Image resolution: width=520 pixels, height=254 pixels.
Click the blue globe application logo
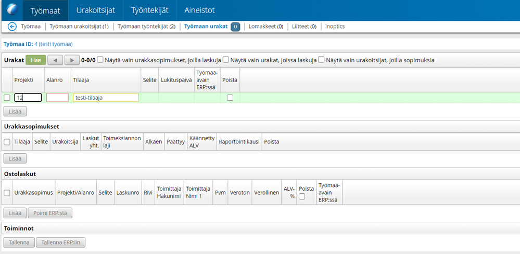12,9
